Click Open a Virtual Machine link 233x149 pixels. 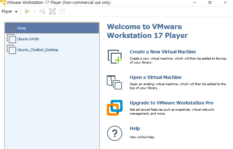pos(156,77)
